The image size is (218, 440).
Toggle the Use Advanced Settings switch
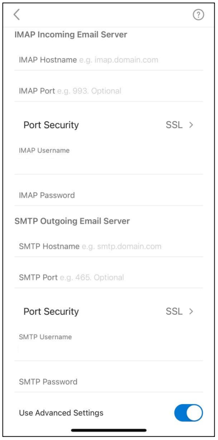point(188,413)
